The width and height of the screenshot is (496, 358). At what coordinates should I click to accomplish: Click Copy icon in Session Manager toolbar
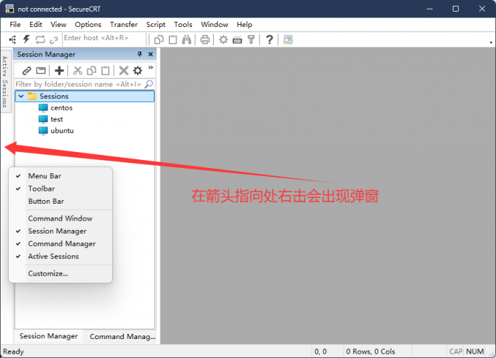(91, 71)
